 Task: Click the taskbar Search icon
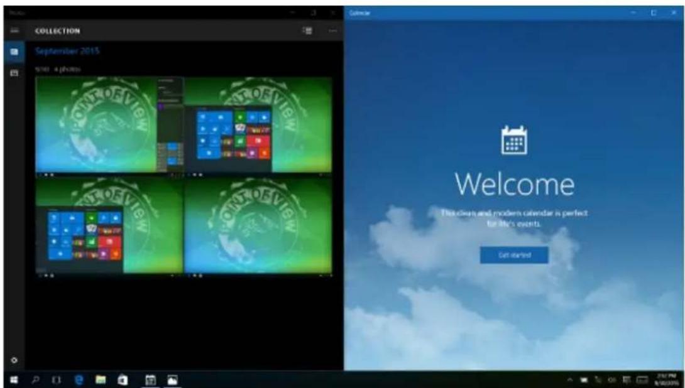click(x=36, y=380)
